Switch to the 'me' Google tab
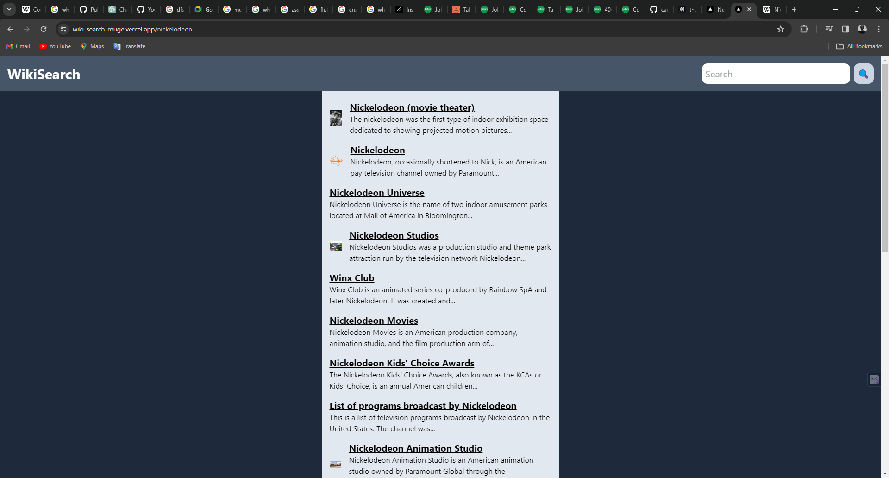889x478 pixels. tap(232, 9)
